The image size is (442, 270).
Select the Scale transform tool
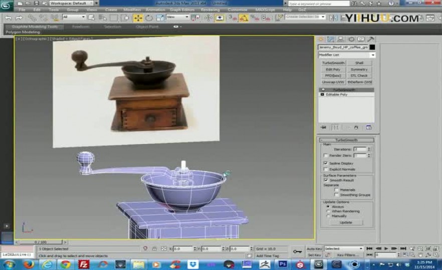pos(159,18)
